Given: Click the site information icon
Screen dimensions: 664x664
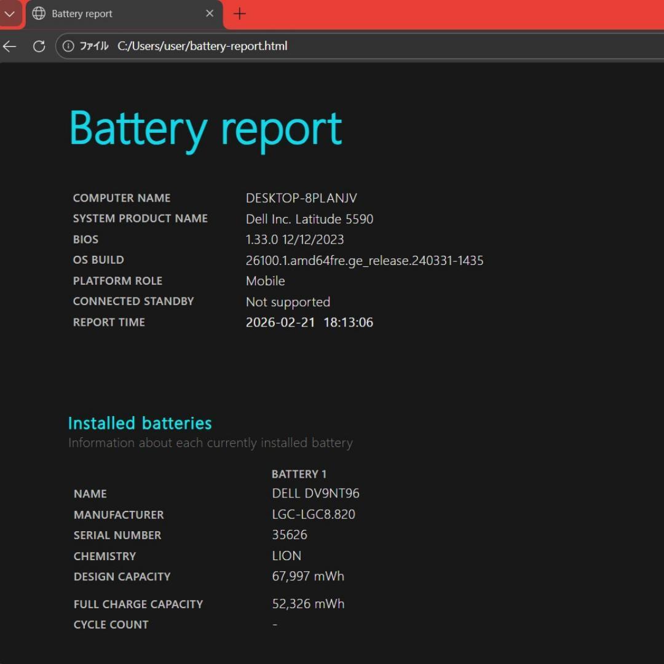Looking at the screenshot, I should tap(68, 46).
